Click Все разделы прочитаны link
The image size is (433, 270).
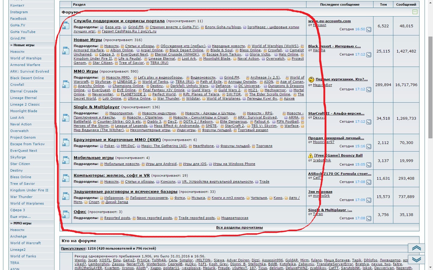click(239, 227)
